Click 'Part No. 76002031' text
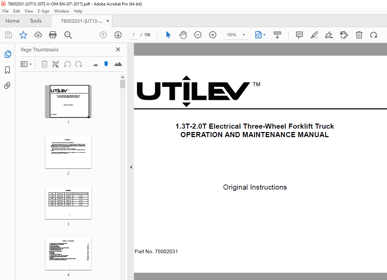The image size is (387, 280). pyautogui.click(x=156, y=251)
